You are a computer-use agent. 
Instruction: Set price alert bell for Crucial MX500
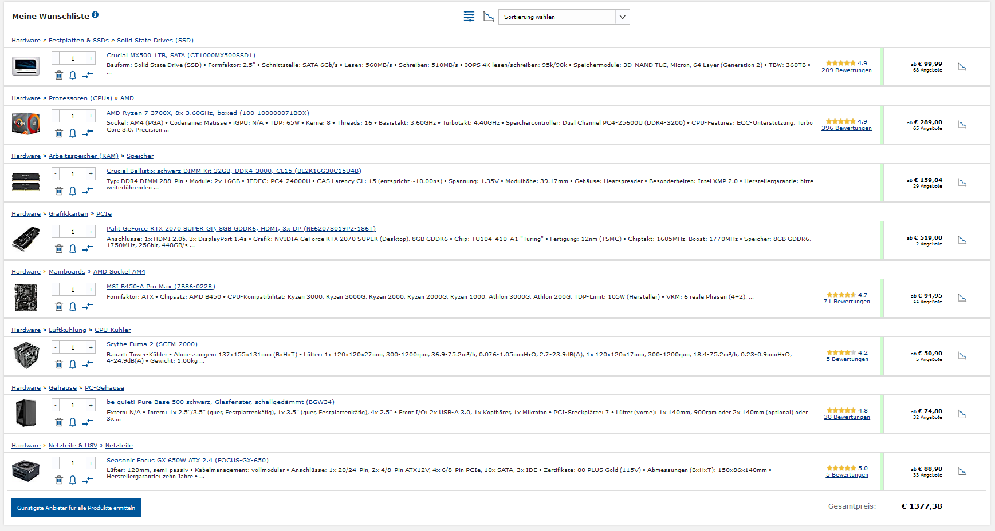click(x=73, y=75)
